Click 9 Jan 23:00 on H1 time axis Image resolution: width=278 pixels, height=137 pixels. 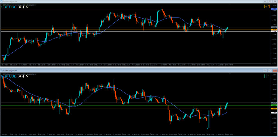point(70,134)
